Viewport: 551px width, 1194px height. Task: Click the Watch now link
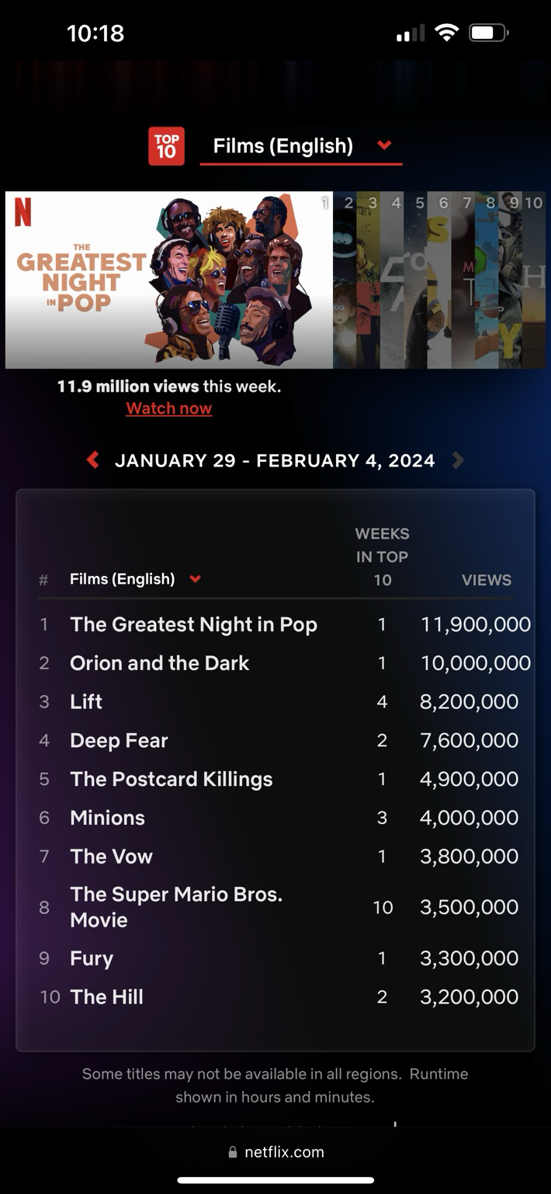point(168,409)
